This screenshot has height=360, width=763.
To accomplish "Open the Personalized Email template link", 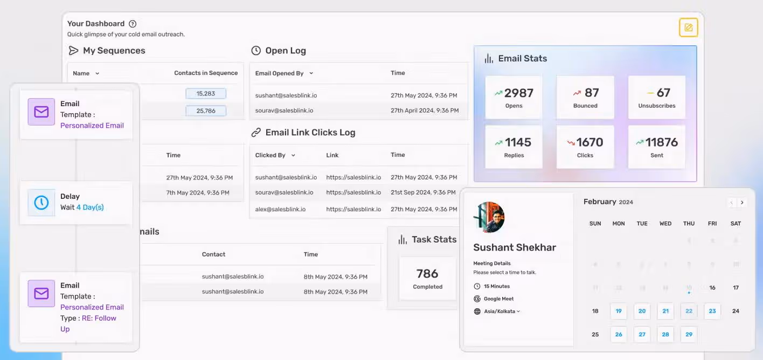I will [92, 125].
